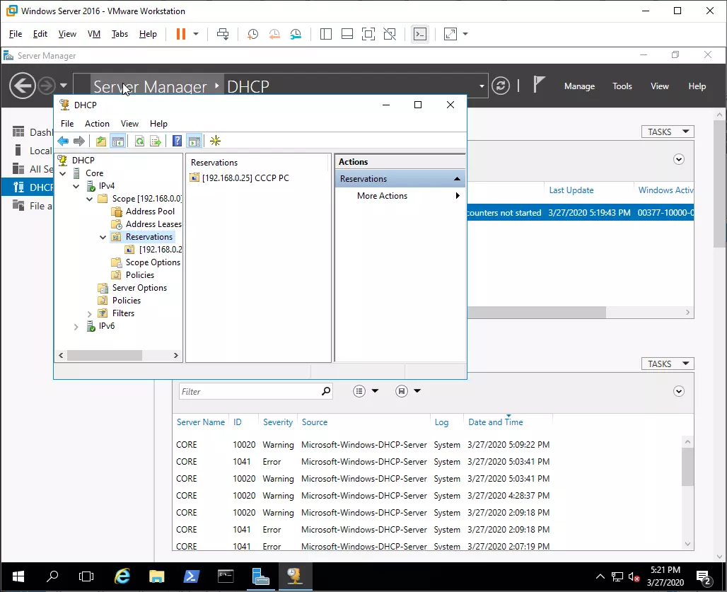Open More Actions in Actions pane
Screen dimensions: 727x592
[382, 196]
